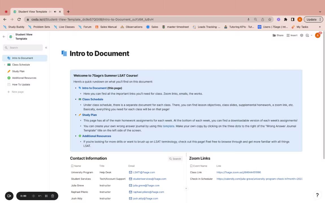Expand the Class Schedule page arrow

click(x=5, y=65)
